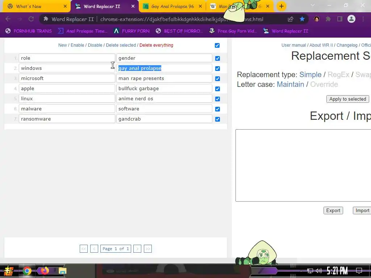This screenshot has height=278, width=371.
Task: Open File Explorer from the taskbar
Action: [62, 271]
